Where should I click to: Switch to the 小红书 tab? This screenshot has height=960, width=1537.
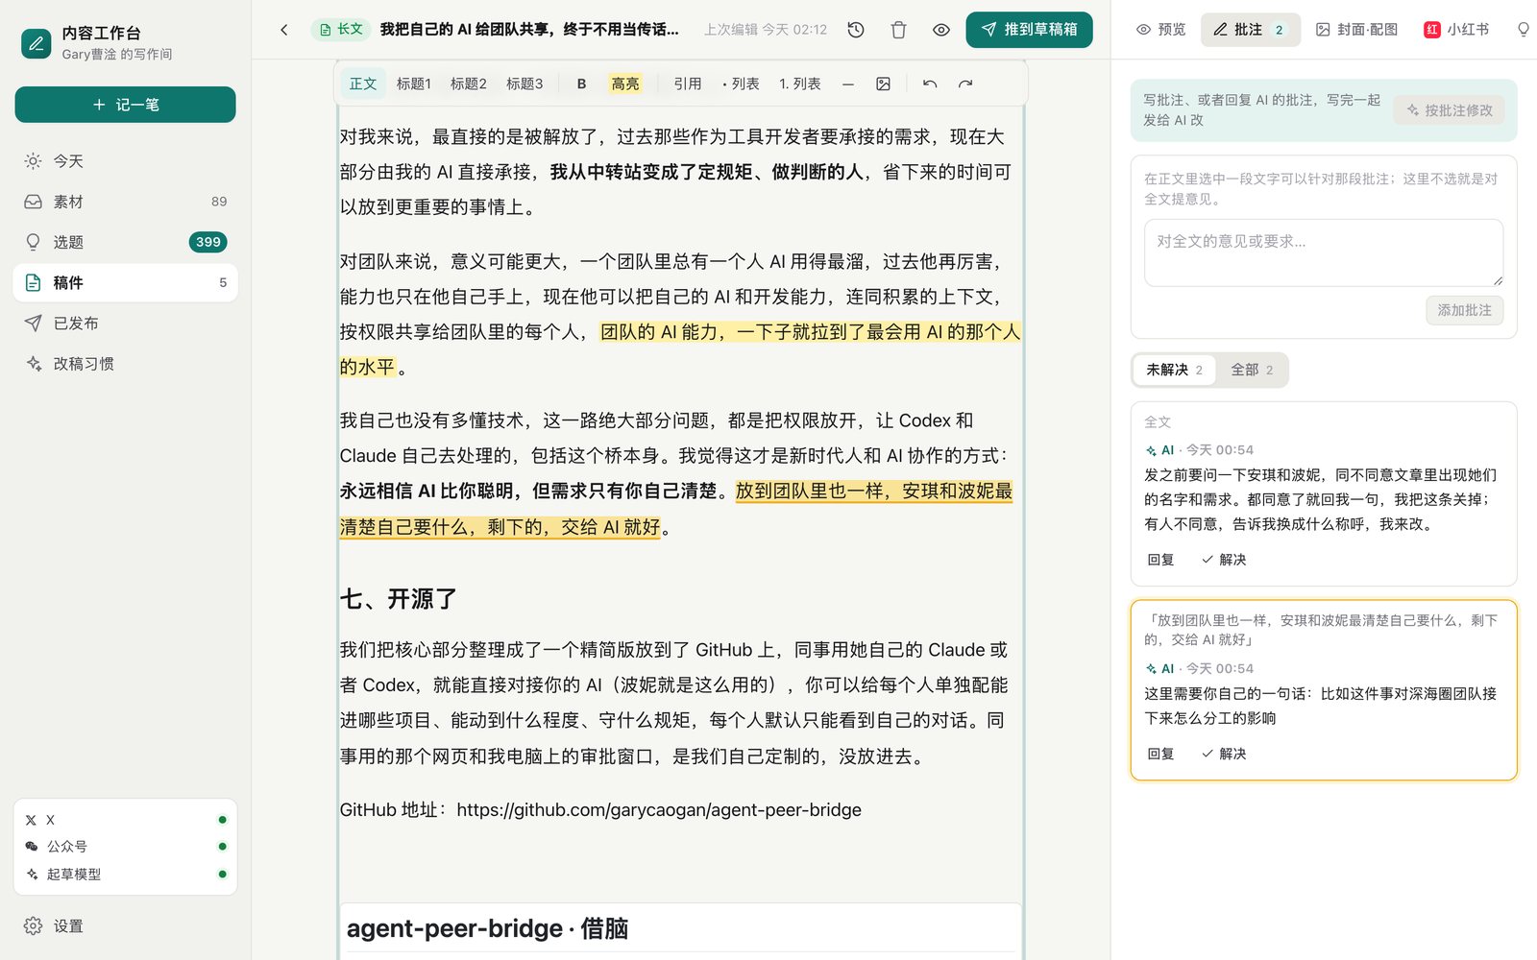coord(1456,30)
